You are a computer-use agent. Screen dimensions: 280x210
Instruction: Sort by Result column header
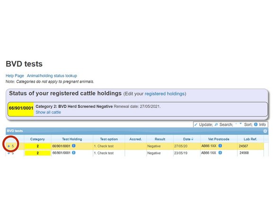(160, 139)
